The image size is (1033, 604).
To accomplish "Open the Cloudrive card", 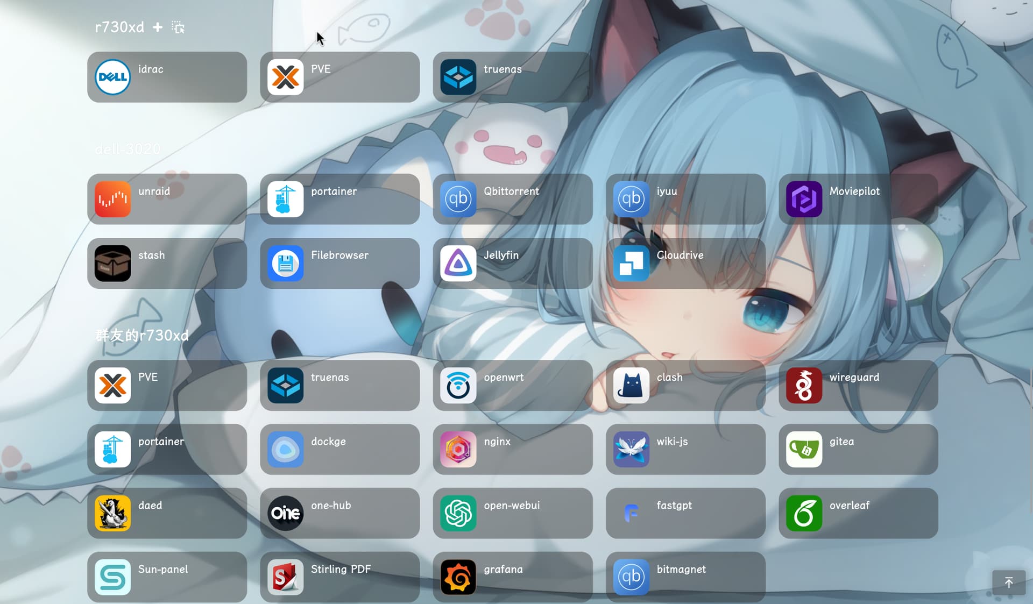I will point(685,264).
